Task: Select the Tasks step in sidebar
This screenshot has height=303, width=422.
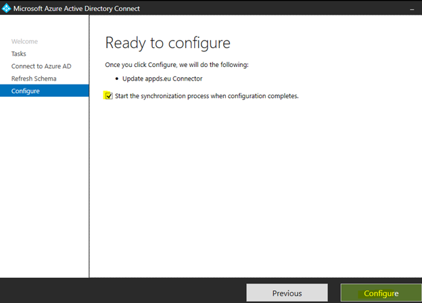Action: click(18, 54)
